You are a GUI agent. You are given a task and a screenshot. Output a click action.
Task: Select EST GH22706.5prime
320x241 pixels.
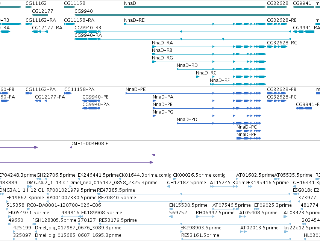[x=41, y=179]
